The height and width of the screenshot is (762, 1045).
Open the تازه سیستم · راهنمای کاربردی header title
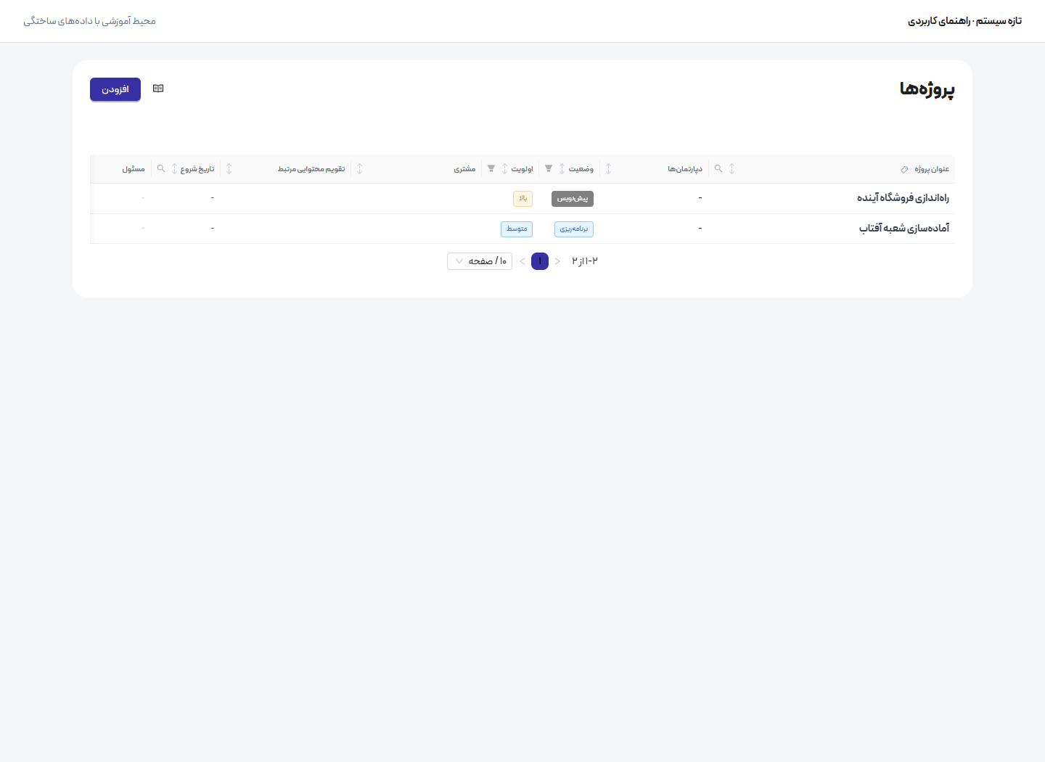click(964, 21)
